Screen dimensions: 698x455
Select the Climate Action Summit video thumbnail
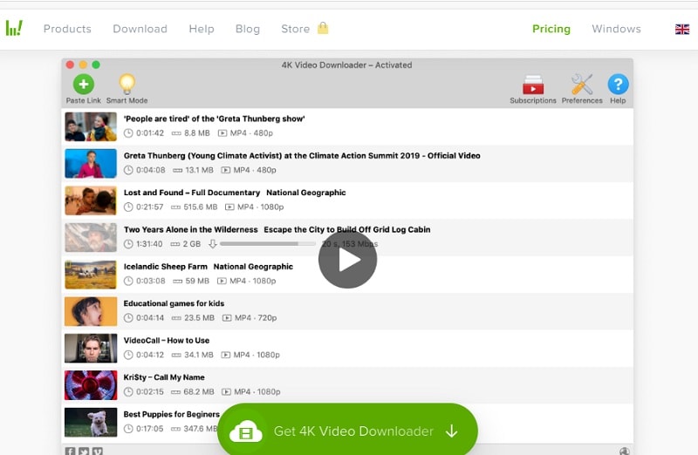(x=91, y=164)
